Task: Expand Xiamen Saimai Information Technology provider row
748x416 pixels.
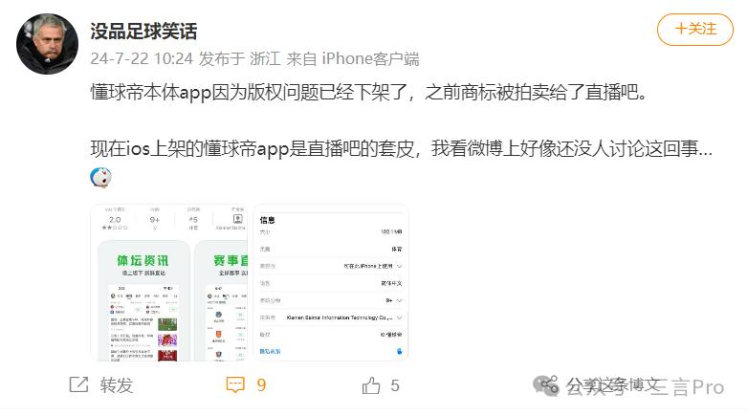Action: click(x=331, y=317)
